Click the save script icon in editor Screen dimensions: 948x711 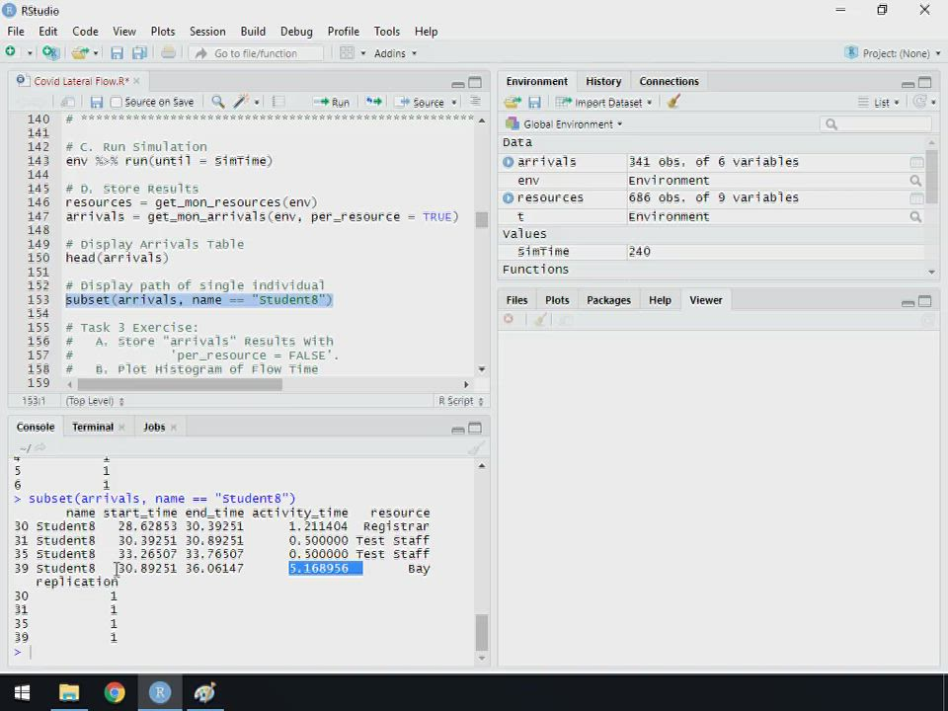pyautogui.click(x=96, y=102)
